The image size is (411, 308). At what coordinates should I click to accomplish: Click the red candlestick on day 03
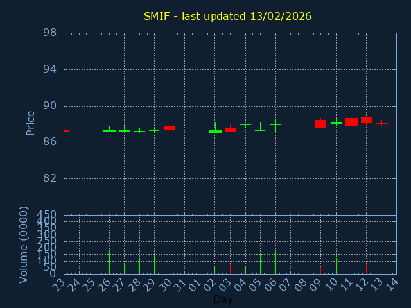(x=230, y=129)
